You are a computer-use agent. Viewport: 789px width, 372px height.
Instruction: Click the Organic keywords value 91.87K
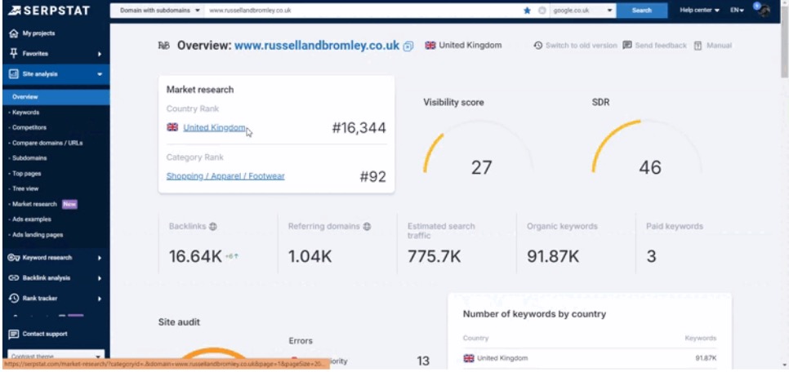point(553,256)
